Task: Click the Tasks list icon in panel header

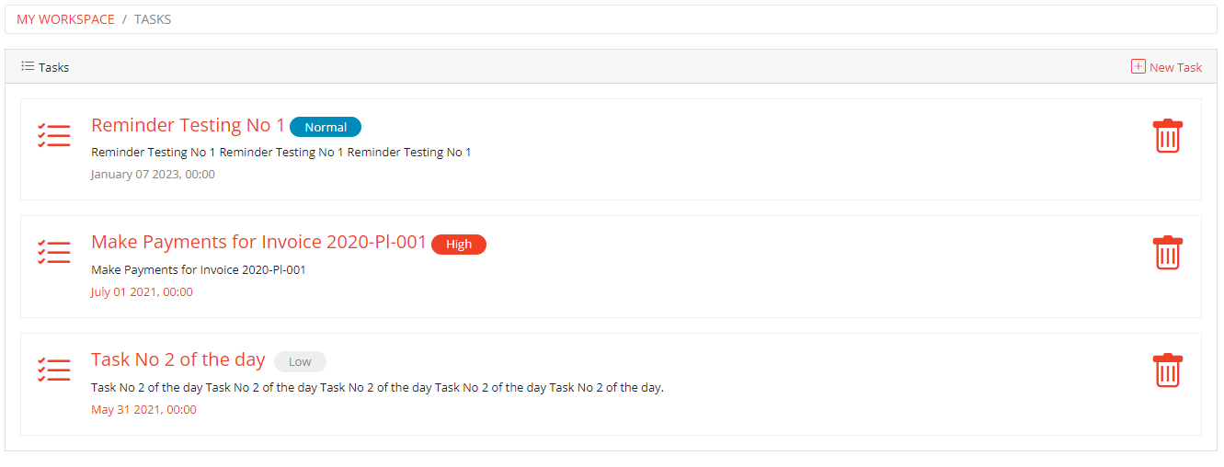Action: (28, 66)
